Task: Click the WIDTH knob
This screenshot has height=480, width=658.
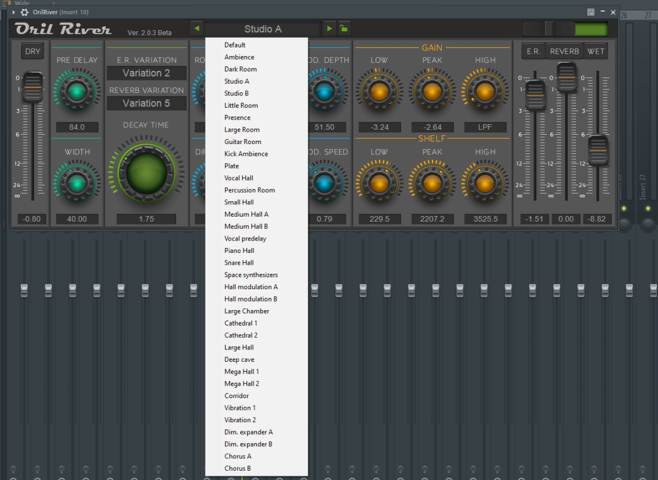Action: [x=76, y=183]
